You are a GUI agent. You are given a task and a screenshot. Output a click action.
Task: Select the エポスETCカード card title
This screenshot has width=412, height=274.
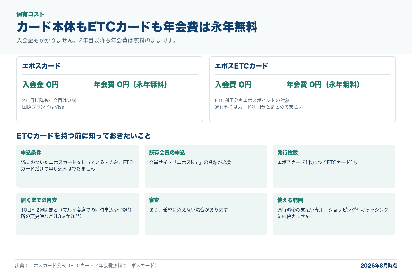coord(241,66)
